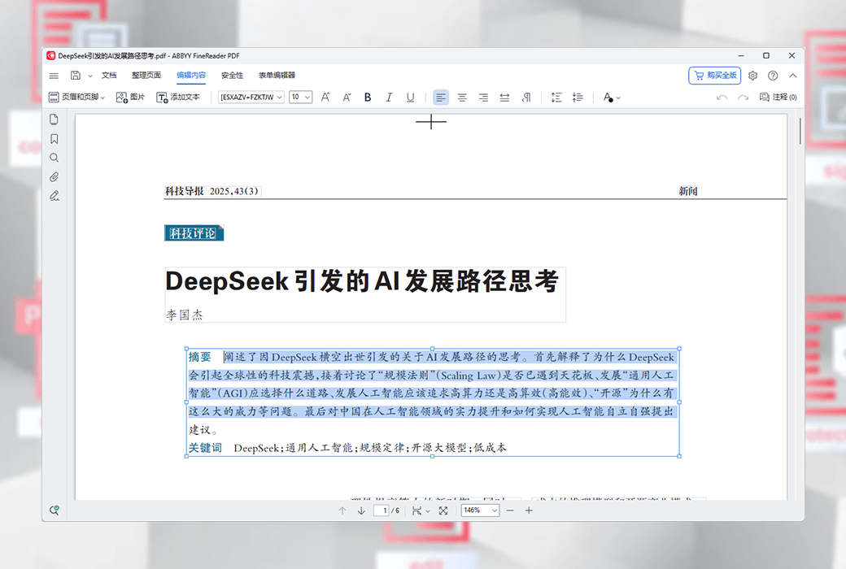Show the attachments paperclip panel
The height and width of the screenshot is (569, 846).
[55, 176]
